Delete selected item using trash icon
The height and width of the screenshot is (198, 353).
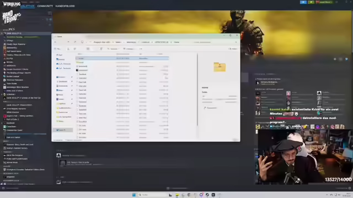click(101, 49)
